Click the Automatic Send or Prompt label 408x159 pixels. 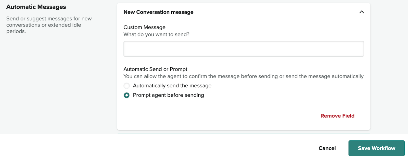(x=155, y=69)
